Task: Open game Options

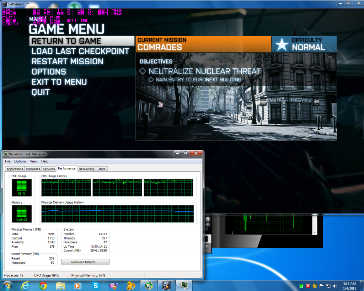Action: point(49,72)
